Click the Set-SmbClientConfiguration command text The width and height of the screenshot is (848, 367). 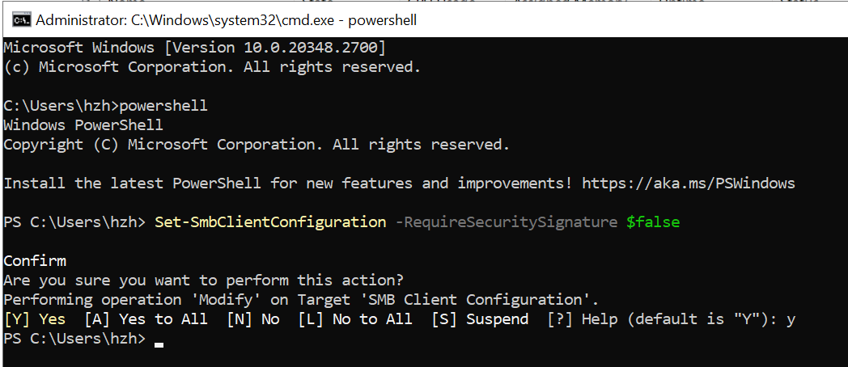[x=270, y=222]
